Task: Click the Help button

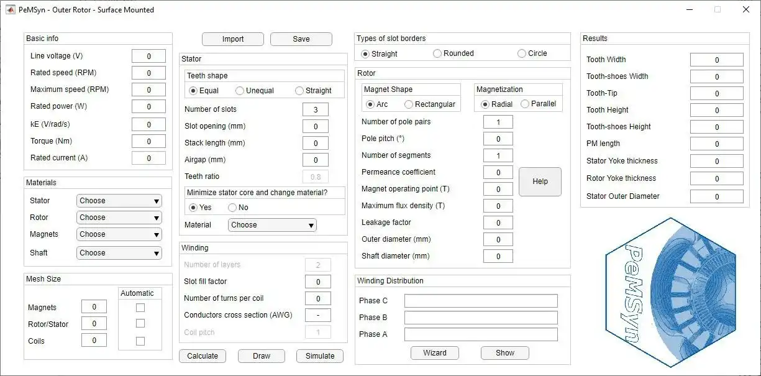Action: pos(540,181)
